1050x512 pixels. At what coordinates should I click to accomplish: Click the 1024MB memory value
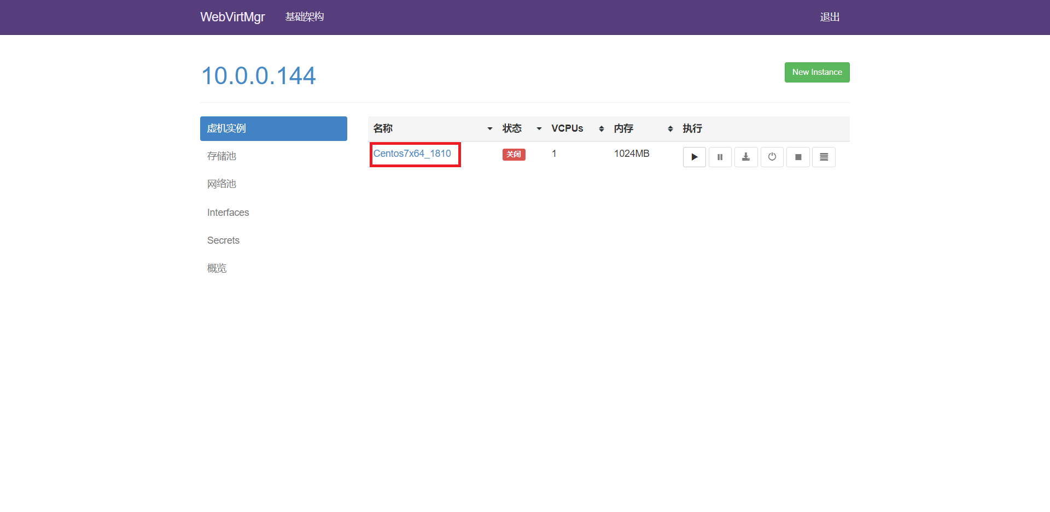632,154
